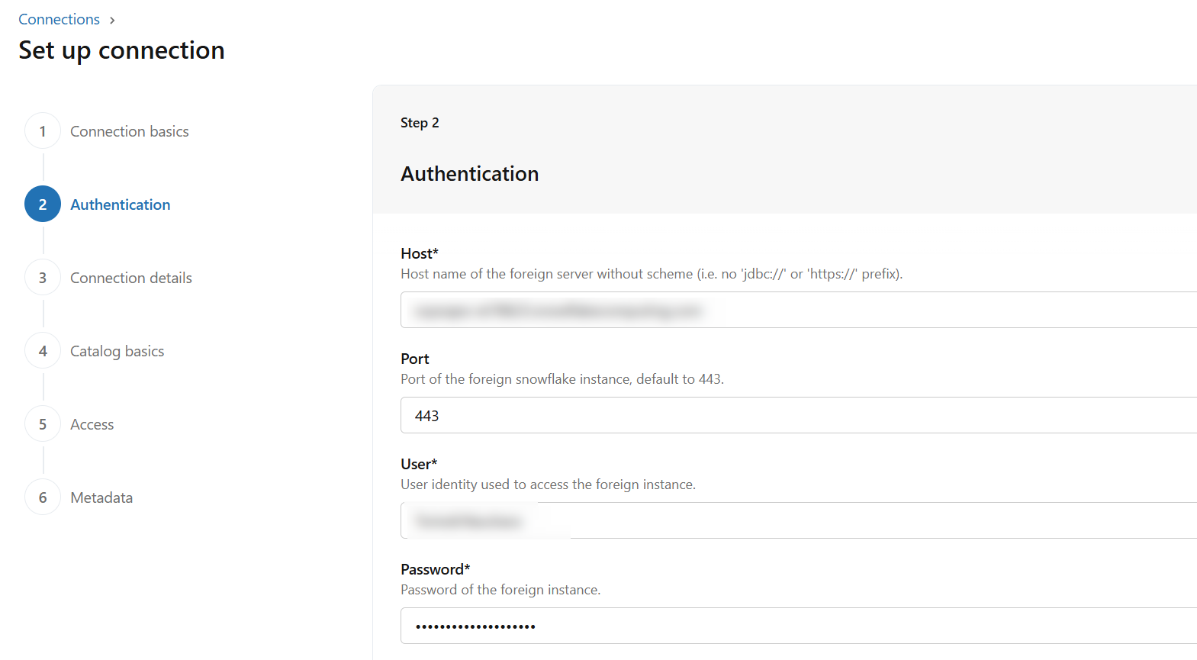Go to the Catalog basics step
Image resolution: width=1197 pixels, height=660 pixels.
pos(117,351)
